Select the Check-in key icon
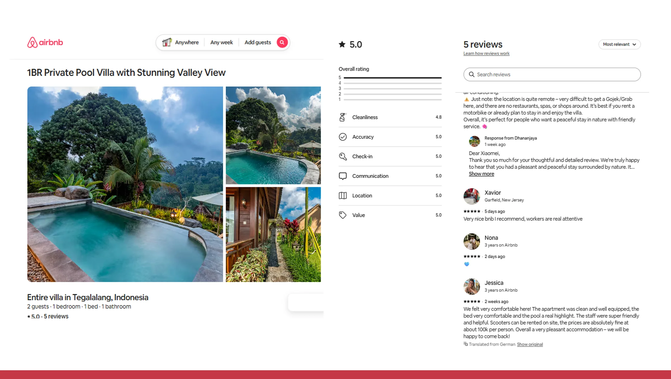Viewport: 671px width, 379px height. click(343, 156)
